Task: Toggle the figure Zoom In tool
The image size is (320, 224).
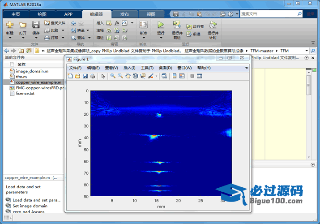Action: [x=113, y=76]
